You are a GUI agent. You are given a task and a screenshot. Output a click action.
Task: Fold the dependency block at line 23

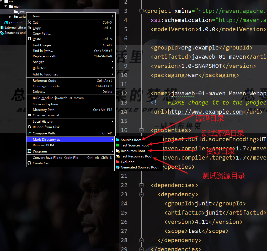pyautogui.click(x=141, y=195)
